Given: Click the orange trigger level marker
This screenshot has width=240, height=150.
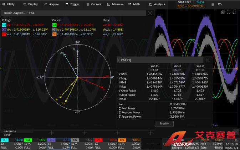Looking at the screenshot, I should pos(238,68).
